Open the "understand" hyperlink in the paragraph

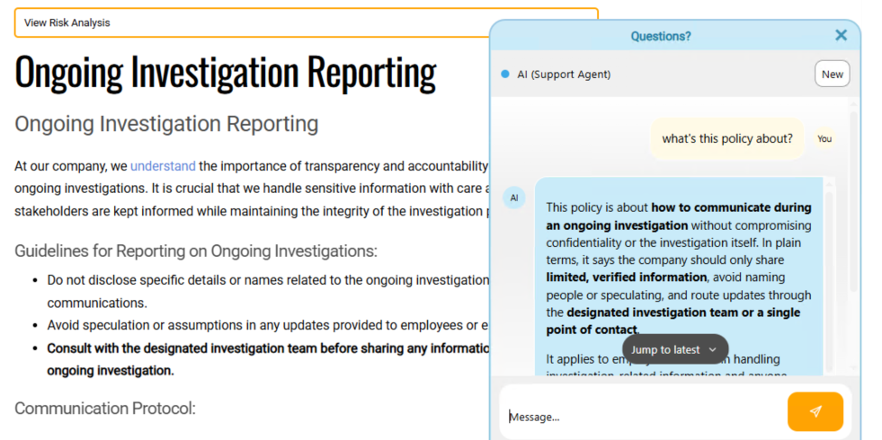(x=163, y=166)
